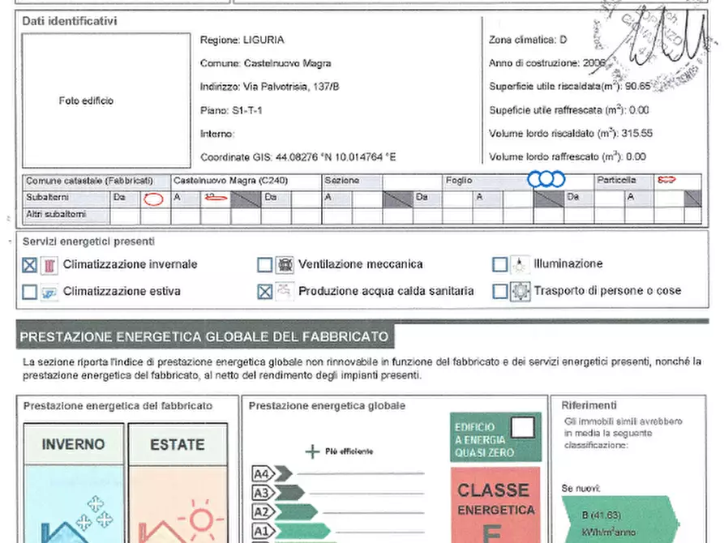Click the red radiator icon for Climatizzazione invernale

tap(50, 265)
